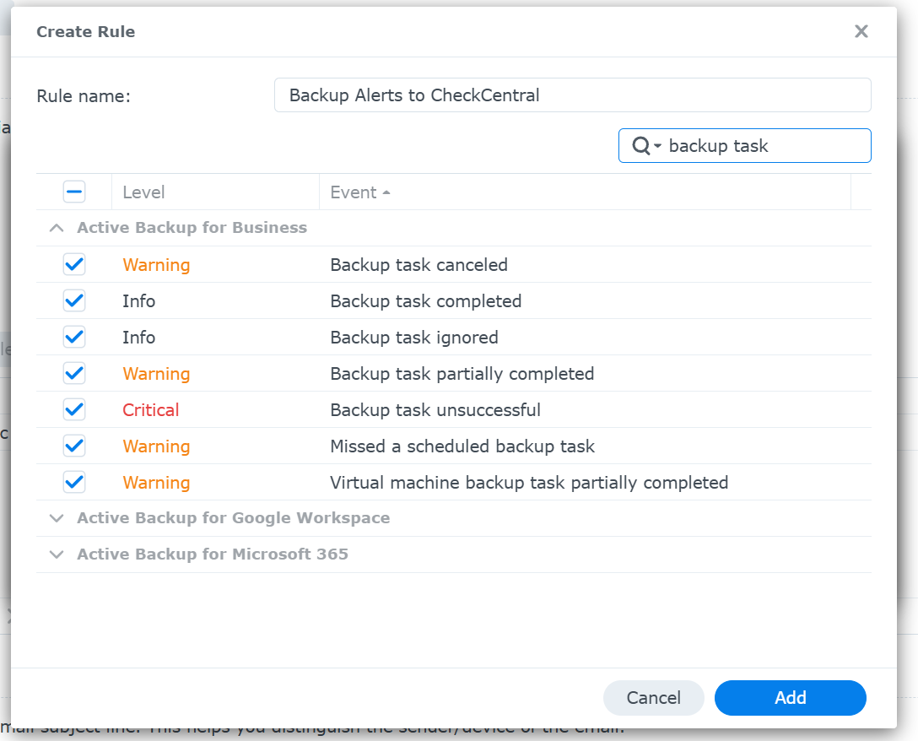Uncheck the Backup task ignored checkbox

point(74,337)
